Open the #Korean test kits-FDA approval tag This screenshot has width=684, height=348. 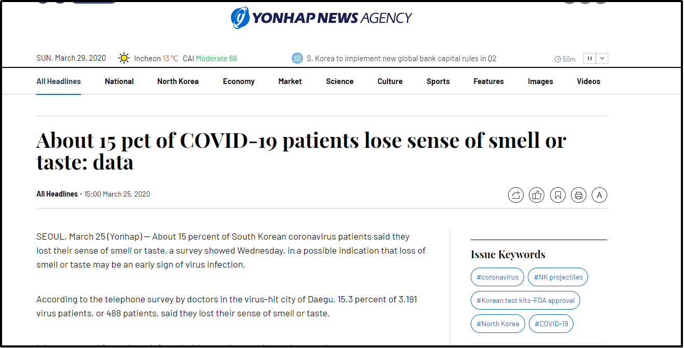(x=525, y=300)
